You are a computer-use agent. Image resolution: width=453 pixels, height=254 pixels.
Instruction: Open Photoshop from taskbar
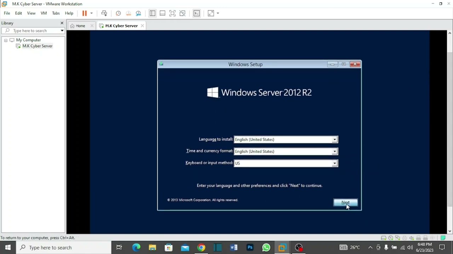coord(250,248)
